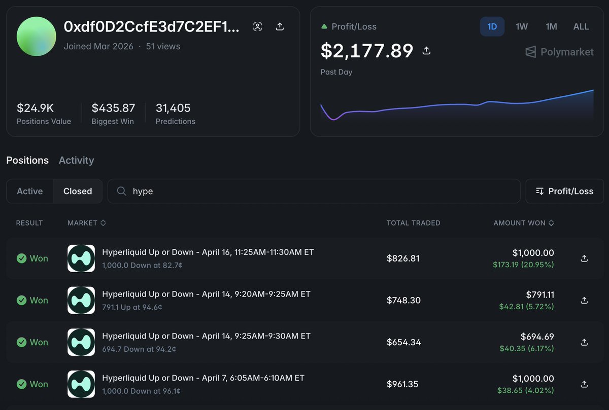Viewport: 609px width, 410px height.
Task: Click the RESULT column header
Action: [x=29, y=223]
